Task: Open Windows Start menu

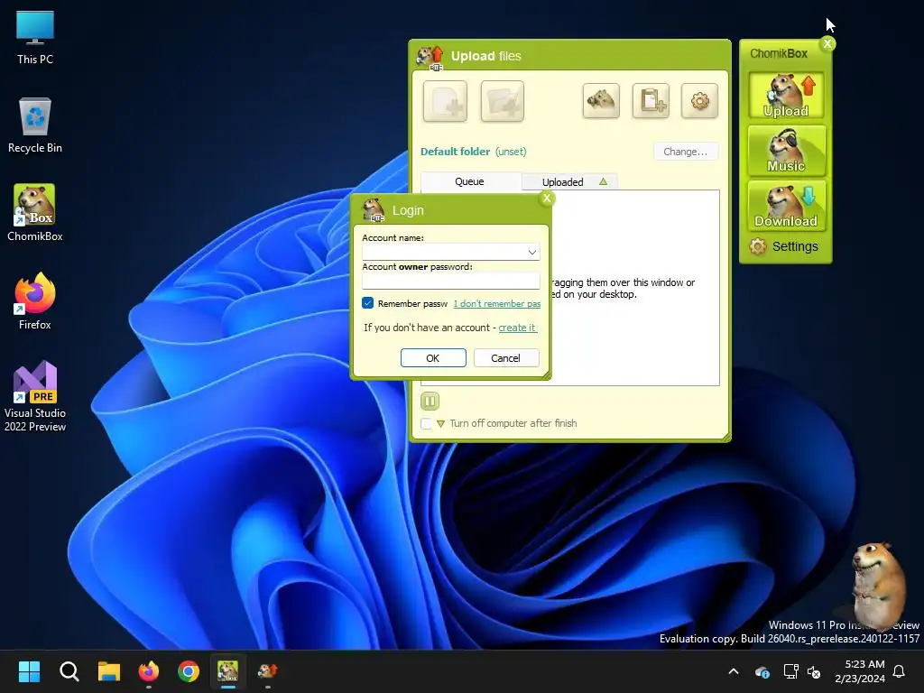Action: click(x=29, y=671)
